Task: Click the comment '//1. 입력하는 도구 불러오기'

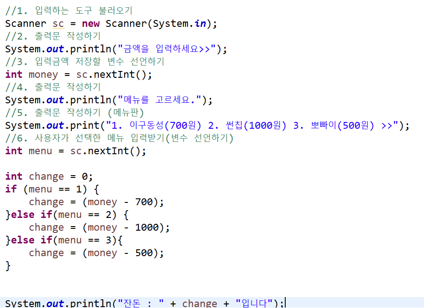Action: (x=69, y=11)
